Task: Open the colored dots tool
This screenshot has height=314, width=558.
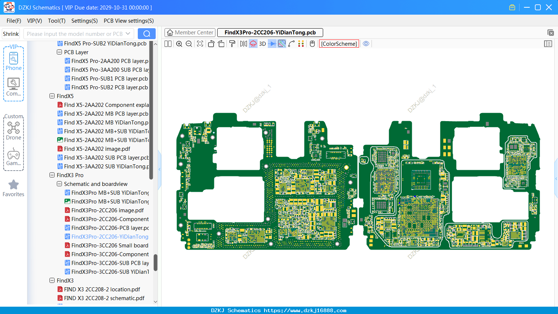Action: pos(301,44)
